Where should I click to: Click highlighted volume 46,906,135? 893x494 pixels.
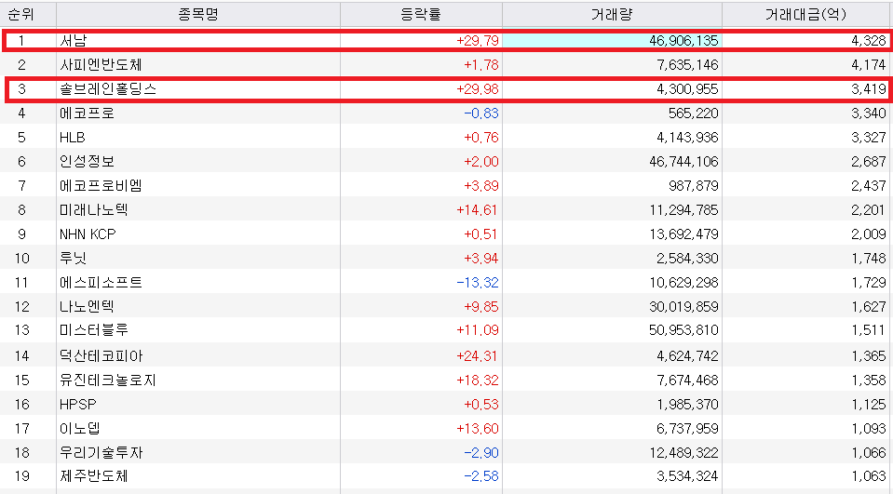click(683, 40)
